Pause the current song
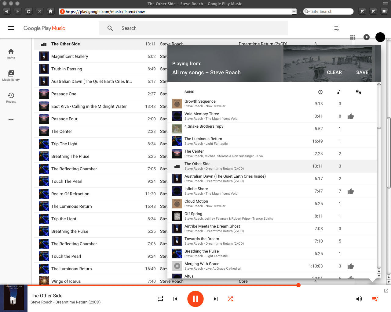This screenshot has height=312, width=391. tap(195, 299)
